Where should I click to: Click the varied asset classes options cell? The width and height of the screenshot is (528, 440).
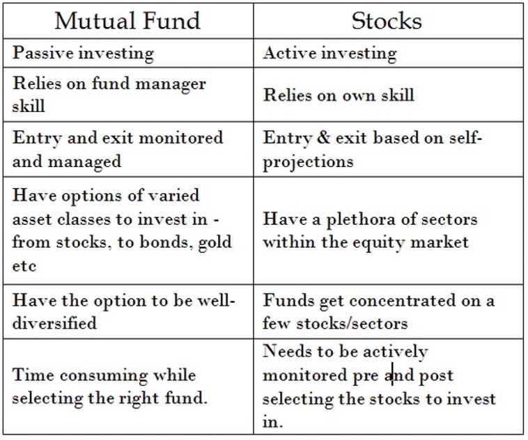(x=128, y=230)
